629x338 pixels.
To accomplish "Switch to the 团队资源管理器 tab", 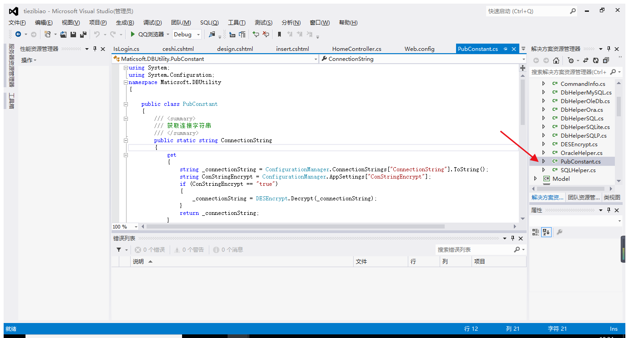I will [x=583, y=198].
